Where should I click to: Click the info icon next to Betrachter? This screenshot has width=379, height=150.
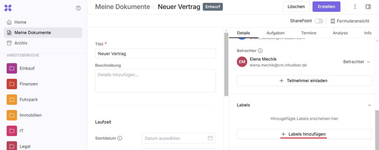(260, 51)
